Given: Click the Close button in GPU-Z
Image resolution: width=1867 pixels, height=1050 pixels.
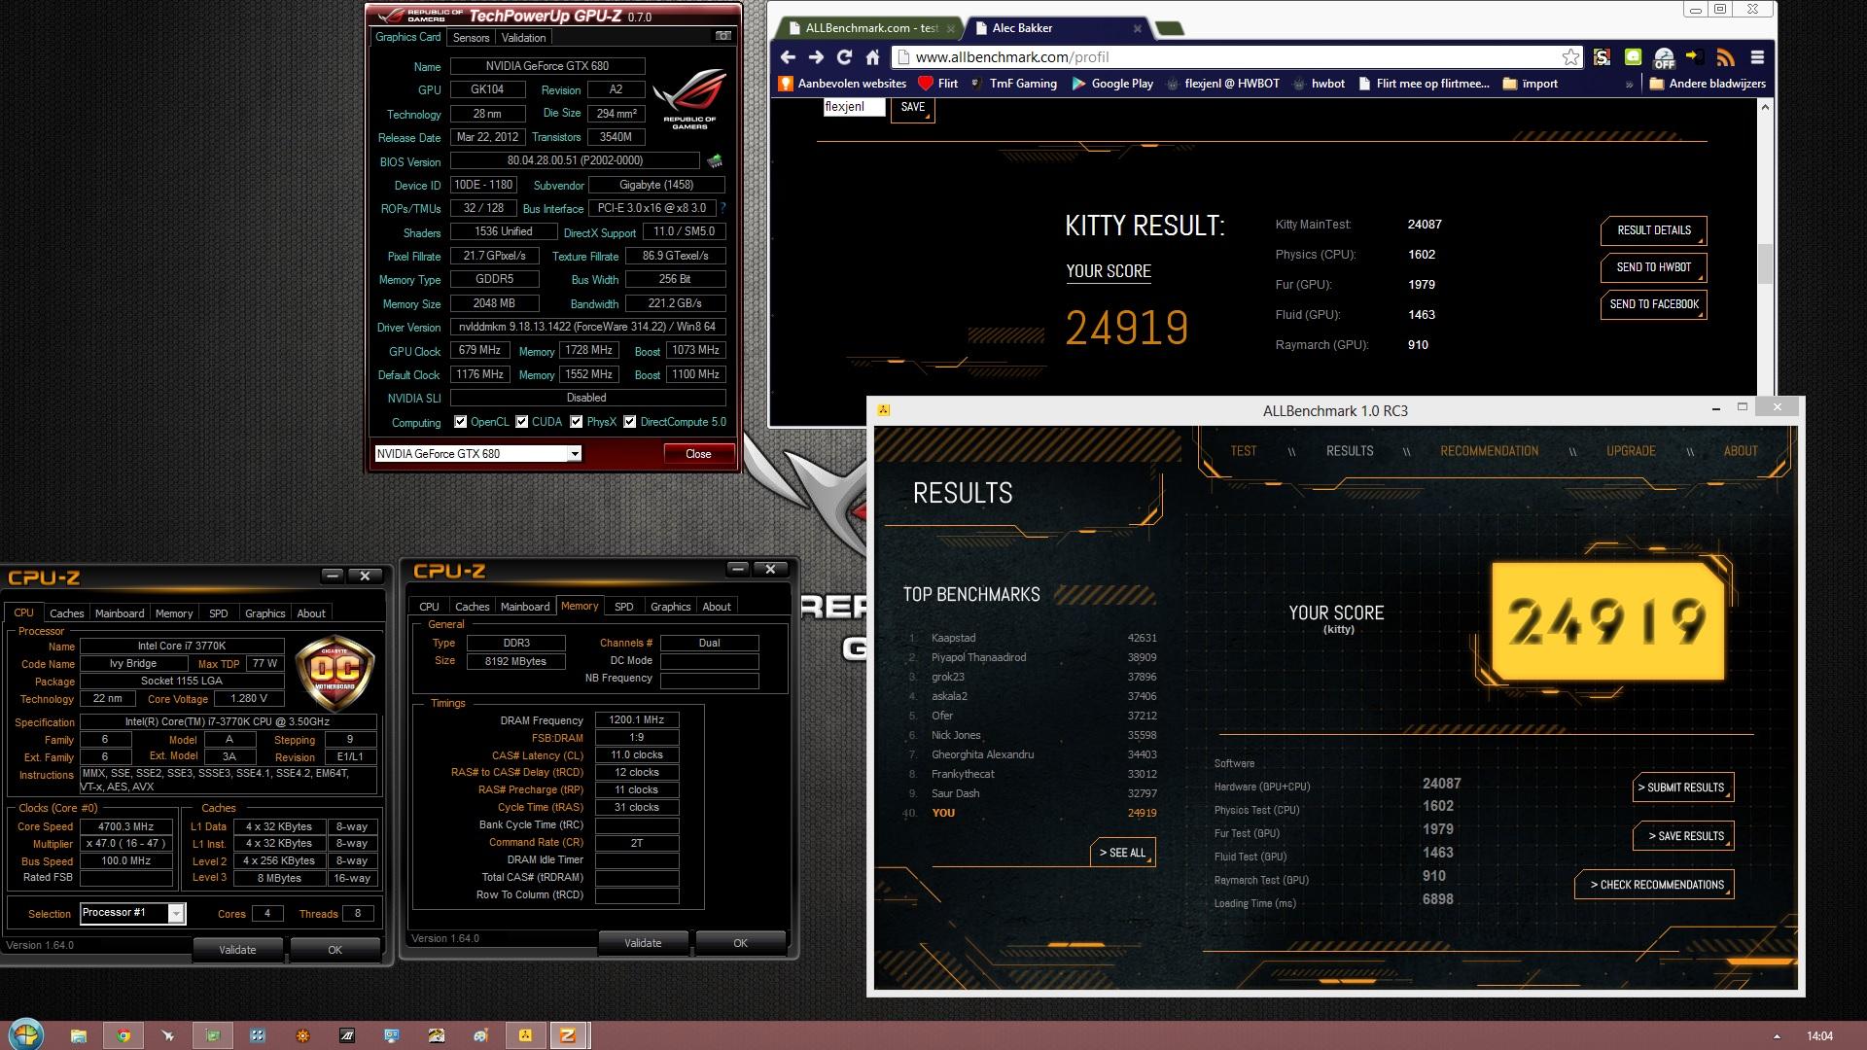Looking at the screenshot, I should point(698,454).
